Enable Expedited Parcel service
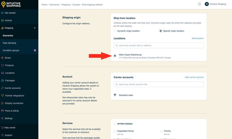This screenshot has width=232, height=139. [x=115, y=131]
